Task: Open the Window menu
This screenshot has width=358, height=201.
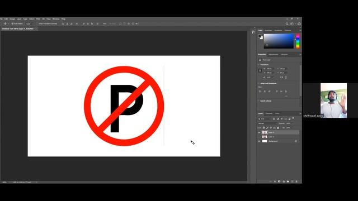Action: click(x=56, y=19)
